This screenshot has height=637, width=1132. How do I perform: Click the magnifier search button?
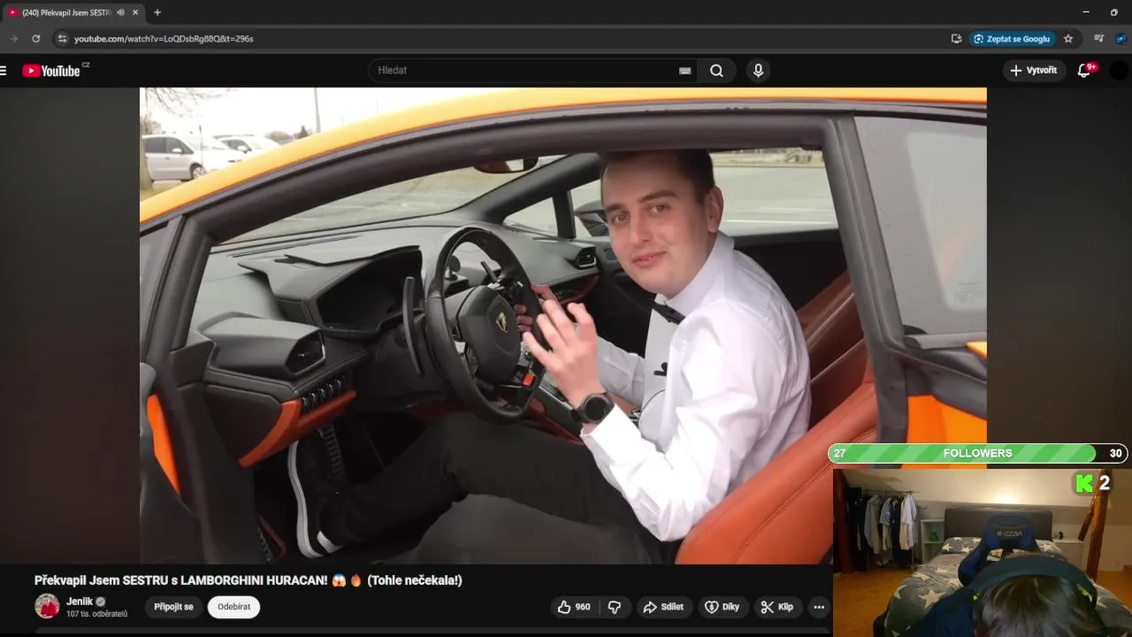tap(716, 71)
